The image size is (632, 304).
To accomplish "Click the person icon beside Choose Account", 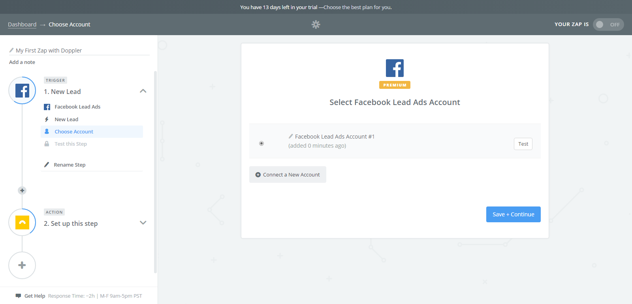I will pos(47,131).
